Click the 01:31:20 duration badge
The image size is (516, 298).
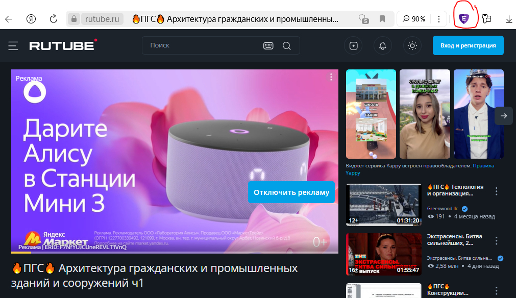pyautogui.click(x=408, y=220)
